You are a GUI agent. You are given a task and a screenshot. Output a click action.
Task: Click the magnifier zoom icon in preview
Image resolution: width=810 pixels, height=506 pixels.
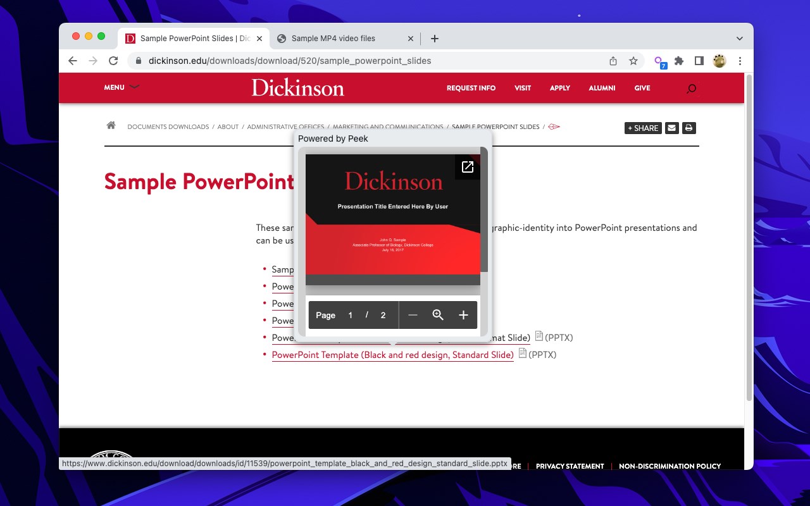coord(438,315)
